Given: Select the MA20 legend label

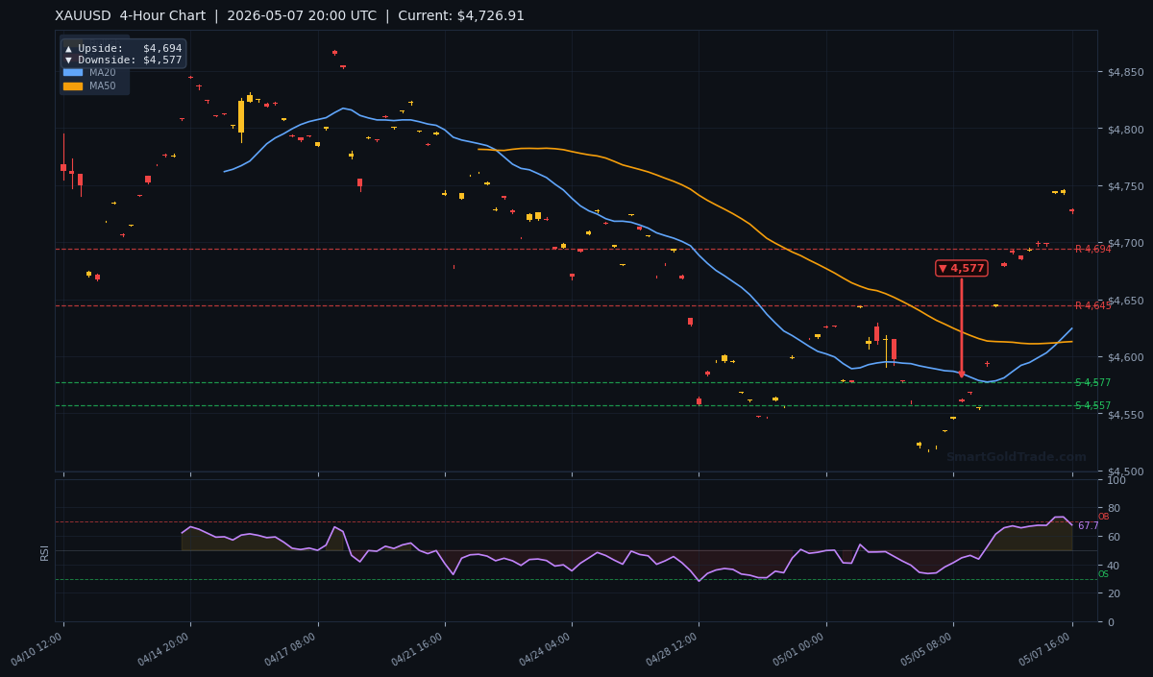Looking at the screenshot, I should click(x=103, y=72).
